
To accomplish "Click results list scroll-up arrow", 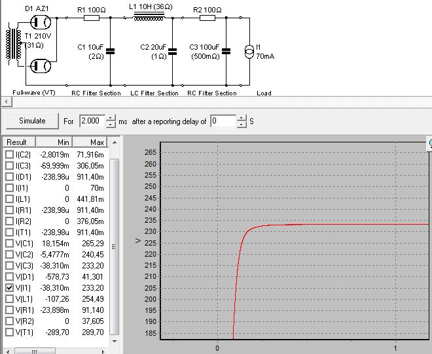I will [x=115, y=142].
